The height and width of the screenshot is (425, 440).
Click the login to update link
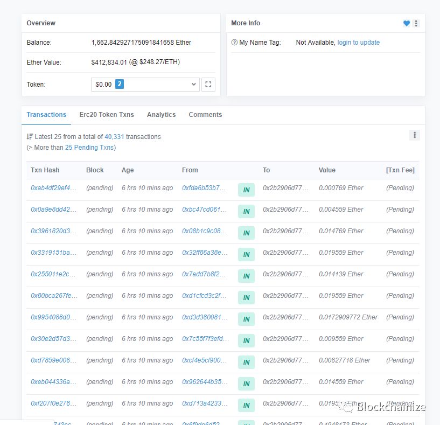pyautogui.click(x=359, y=42)
